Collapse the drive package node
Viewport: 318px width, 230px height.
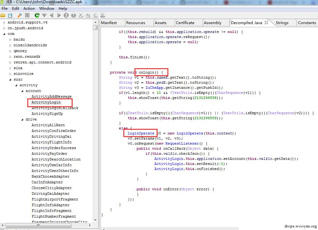coord(22,119)
